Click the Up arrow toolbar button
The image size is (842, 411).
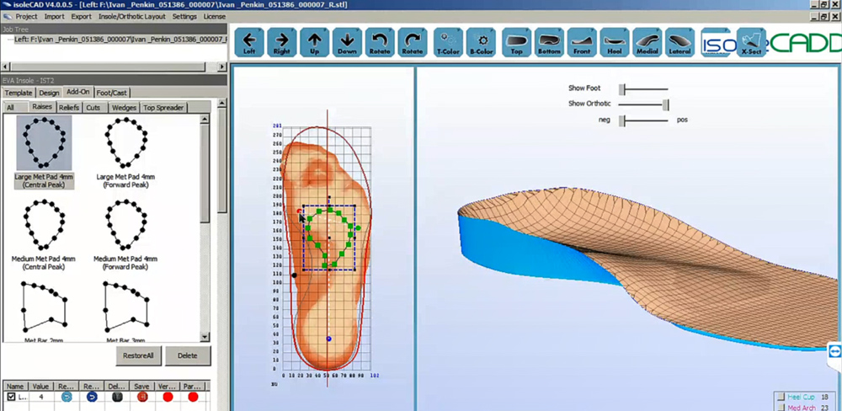(315, 42)
